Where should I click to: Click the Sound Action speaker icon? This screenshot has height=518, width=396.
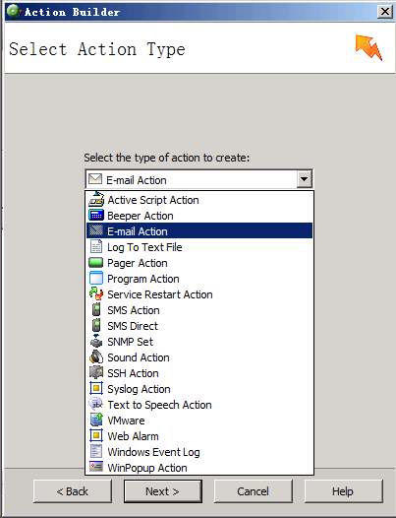coord(96,356)
